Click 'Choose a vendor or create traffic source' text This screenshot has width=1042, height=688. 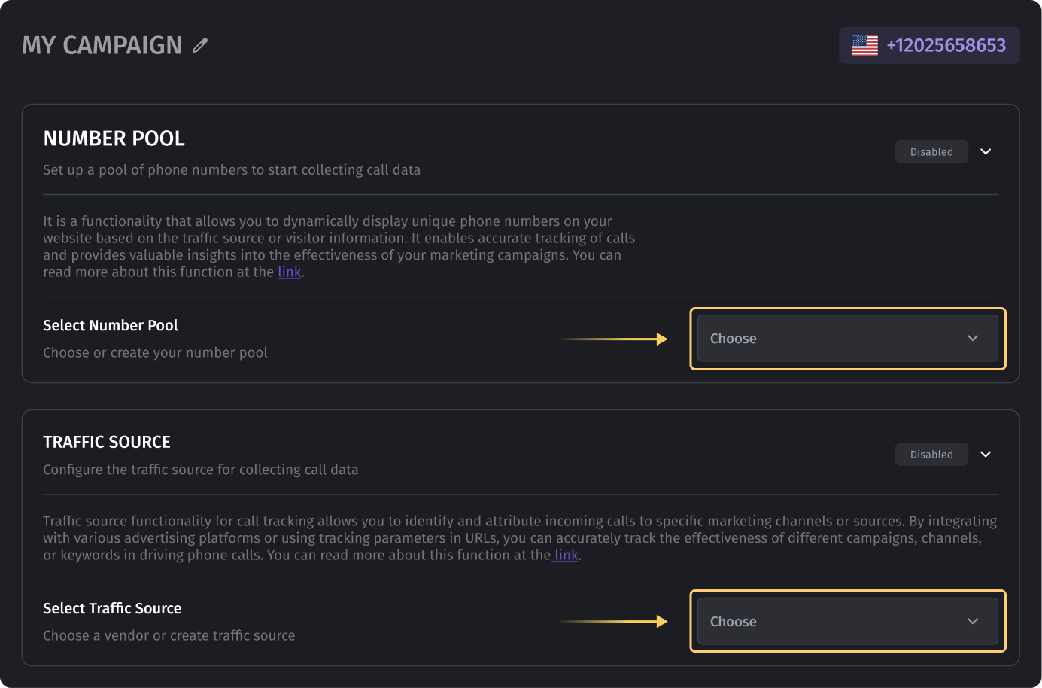(x=169, y=635)
